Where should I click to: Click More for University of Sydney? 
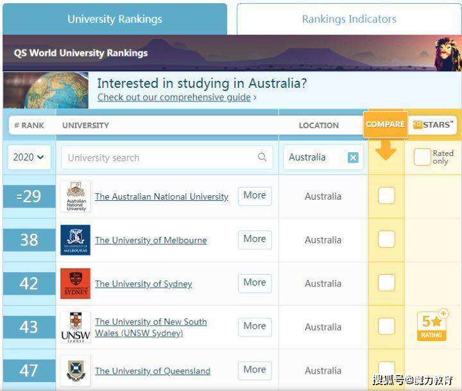click(x=255, y=282)
